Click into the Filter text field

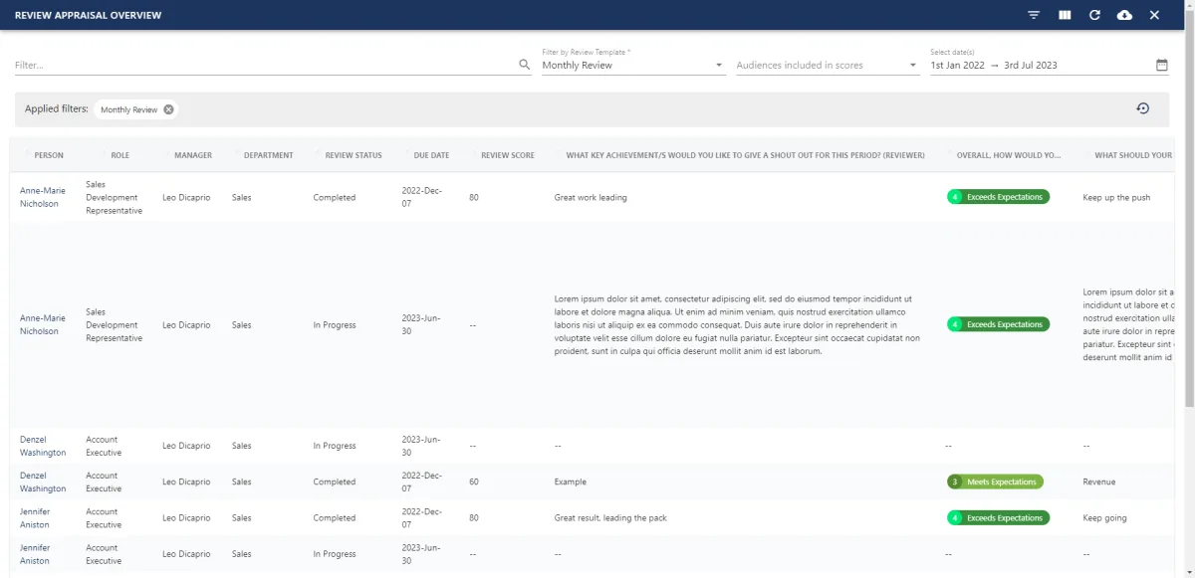pos(266,65)
